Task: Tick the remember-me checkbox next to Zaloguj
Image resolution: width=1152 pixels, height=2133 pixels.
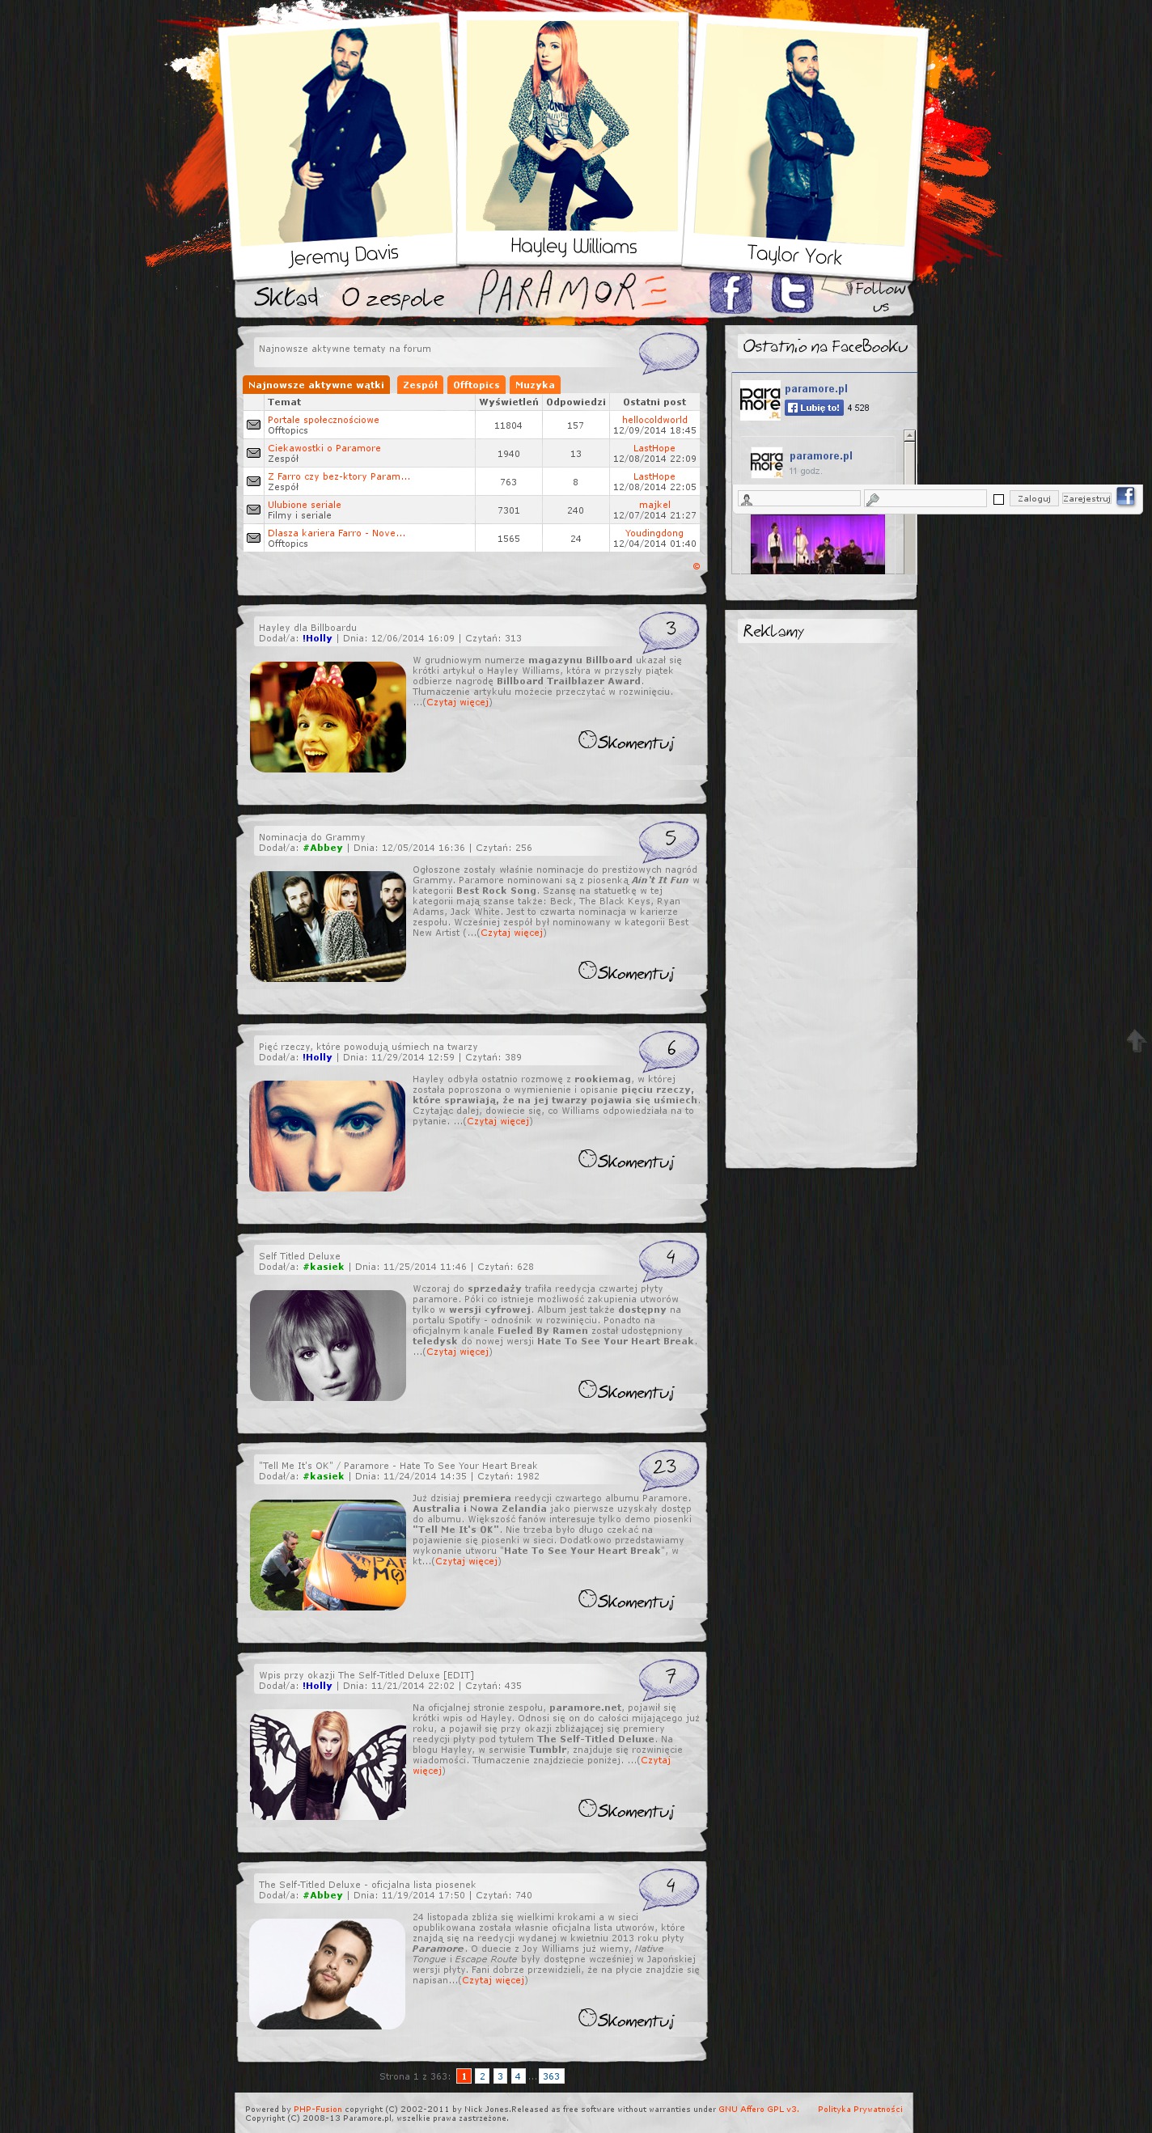Action: (998, 499)
